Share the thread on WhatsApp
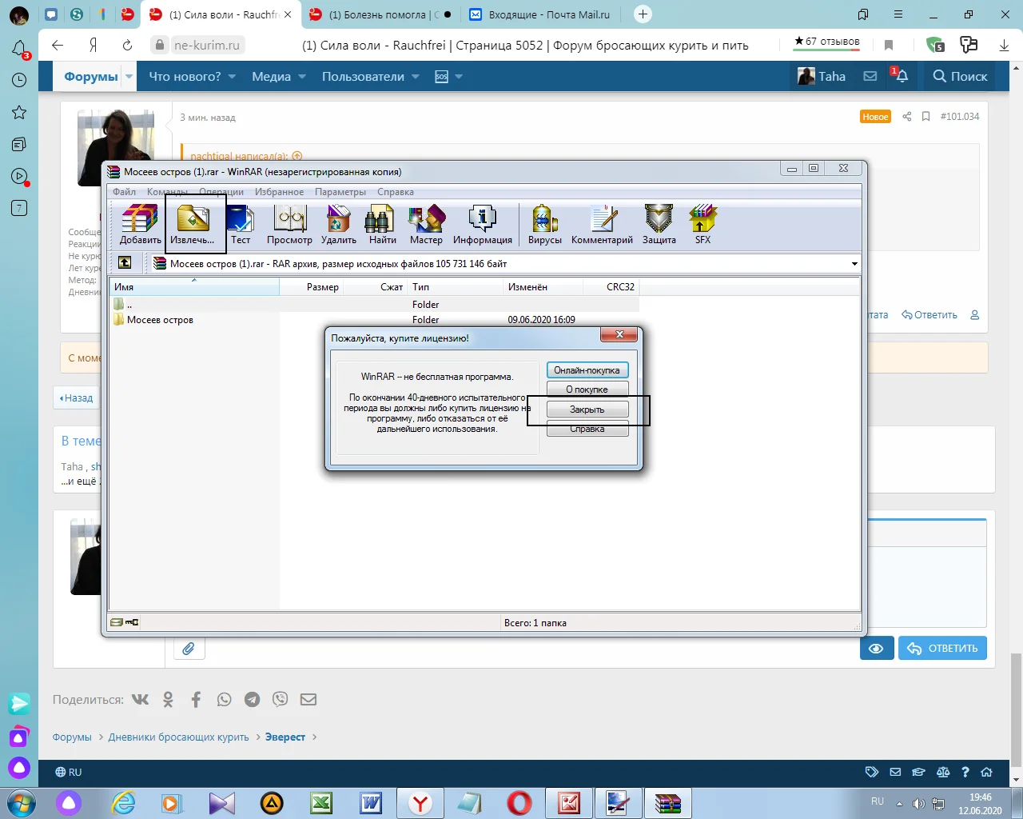The width and height of the screenshot is (1023, 819). click(x=224, y=699)
